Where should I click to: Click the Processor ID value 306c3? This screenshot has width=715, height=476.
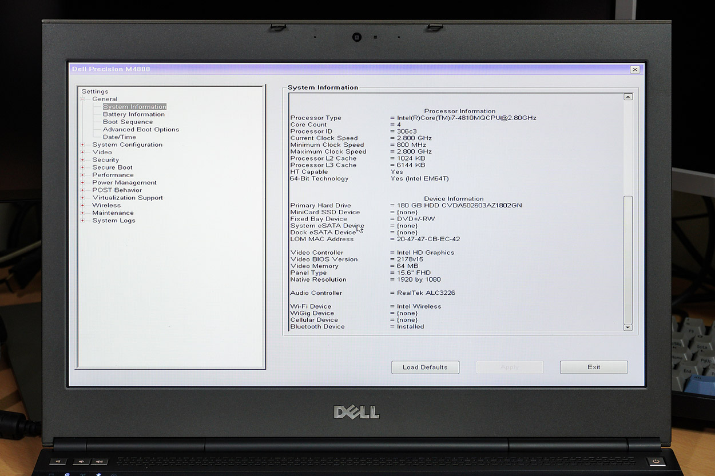[407, 131]
